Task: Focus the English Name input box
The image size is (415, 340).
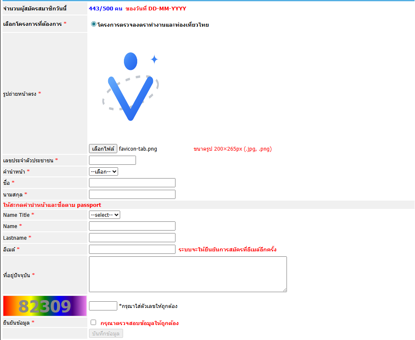Action: [132, 226]
